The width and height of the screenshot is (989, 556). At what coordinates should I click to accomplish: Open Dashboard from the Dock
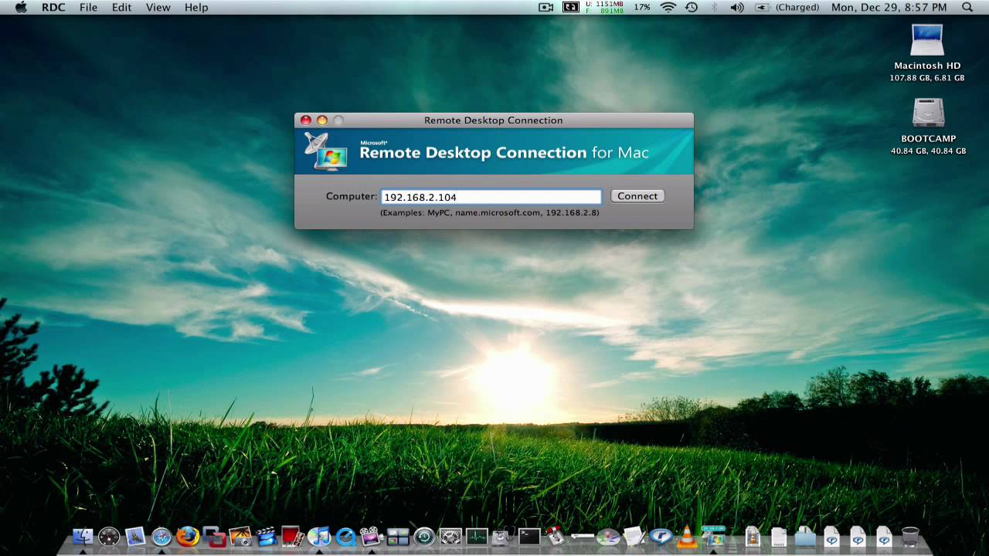click(x=109, y=536)
